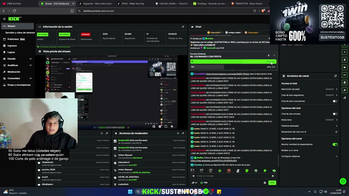Filter the activity feed list
Image resolution: width=349 pixels, height=196 pixels.
(x=102, y=133)
